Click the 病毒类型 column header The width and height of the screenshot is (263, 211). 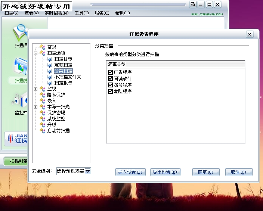pyautogui.click(x=176, y=64)
